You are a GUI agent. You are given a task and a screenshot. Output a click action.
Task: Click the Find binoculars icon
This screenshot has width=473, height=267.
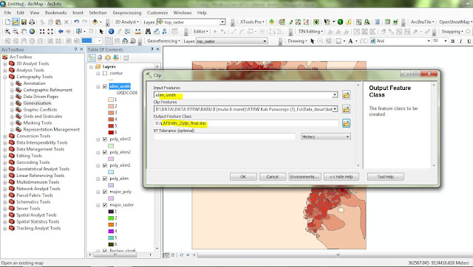[148, 31]
